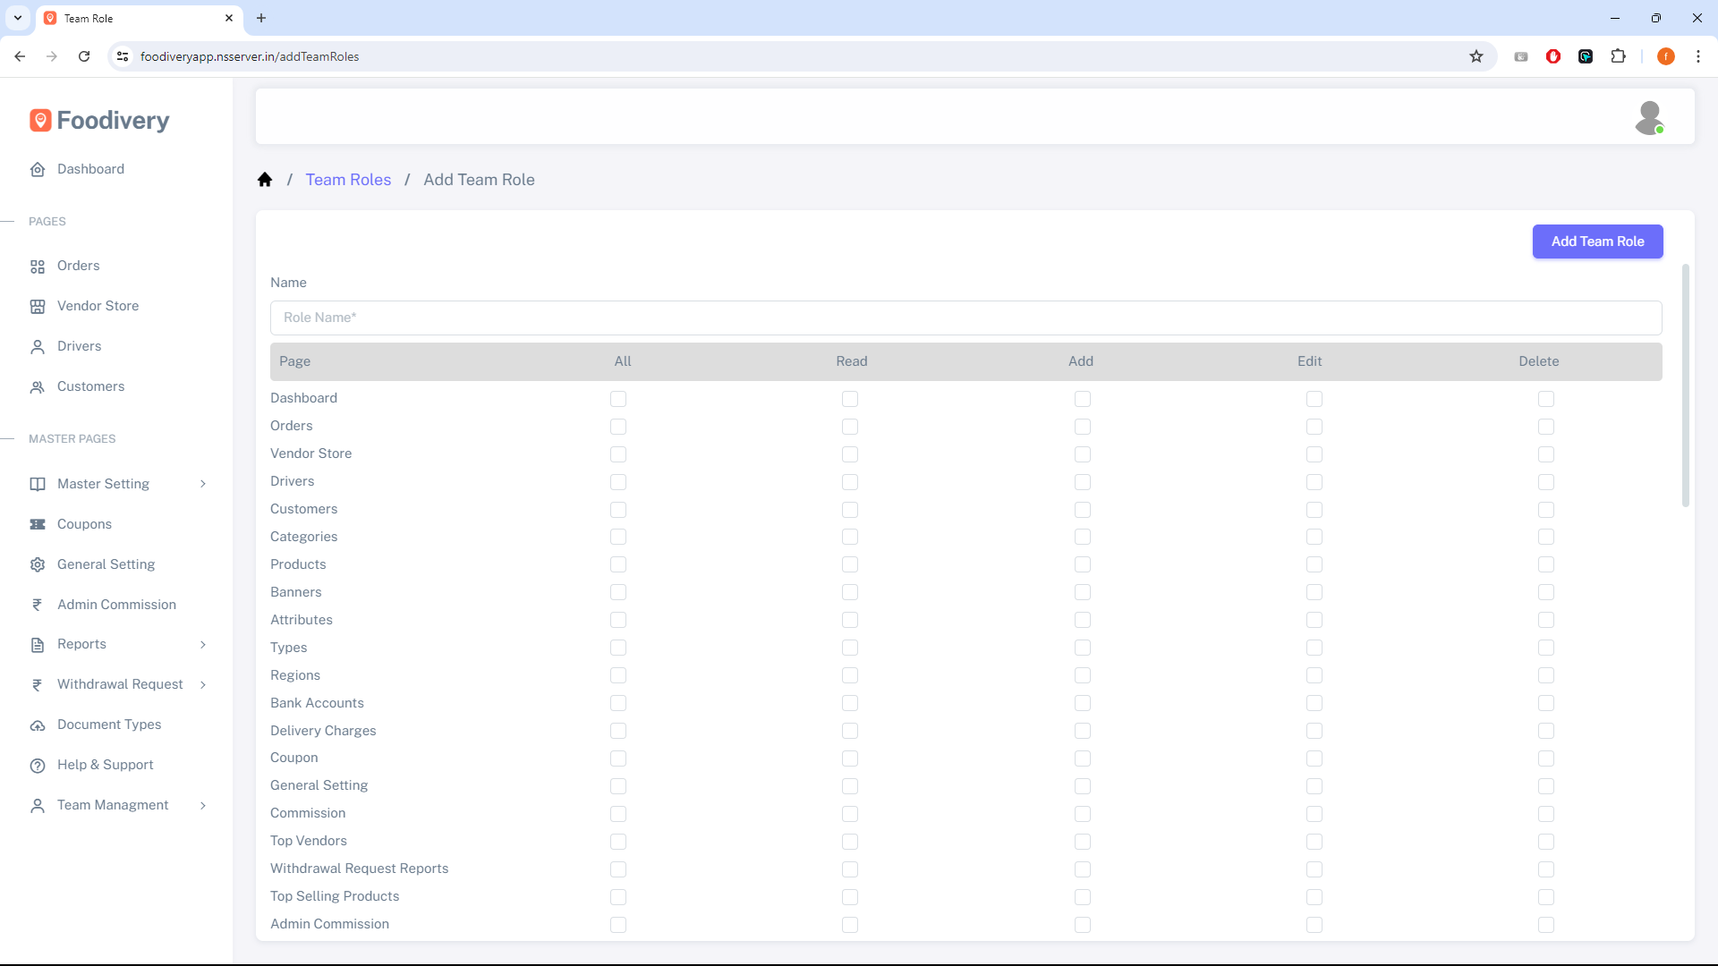Focus the Role Name input field
Image resolution: width=1718 pixels, height=966 pixels.
965,318
